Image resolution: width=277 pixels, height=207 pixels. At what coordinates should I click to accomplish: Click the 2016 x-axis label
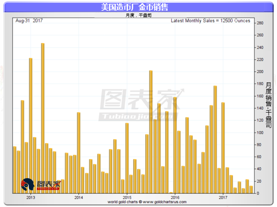pyautogui.click(x=175, y=198)
